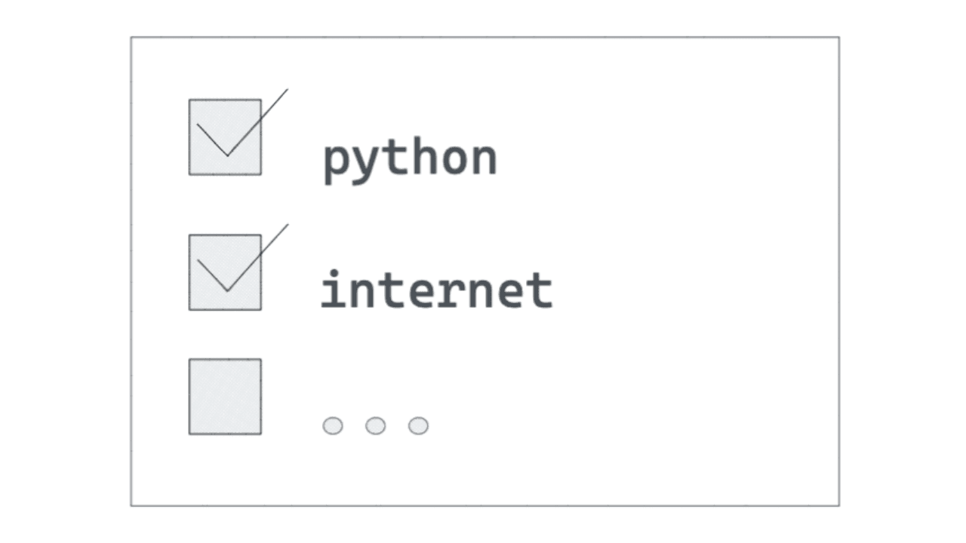Click the letter "n" ending python
This screenshot has width=966, height=543.
point(484,161)
